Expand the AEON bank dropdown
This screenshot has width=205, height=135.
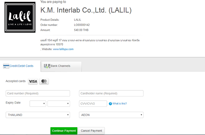click(x=111, y=115)
